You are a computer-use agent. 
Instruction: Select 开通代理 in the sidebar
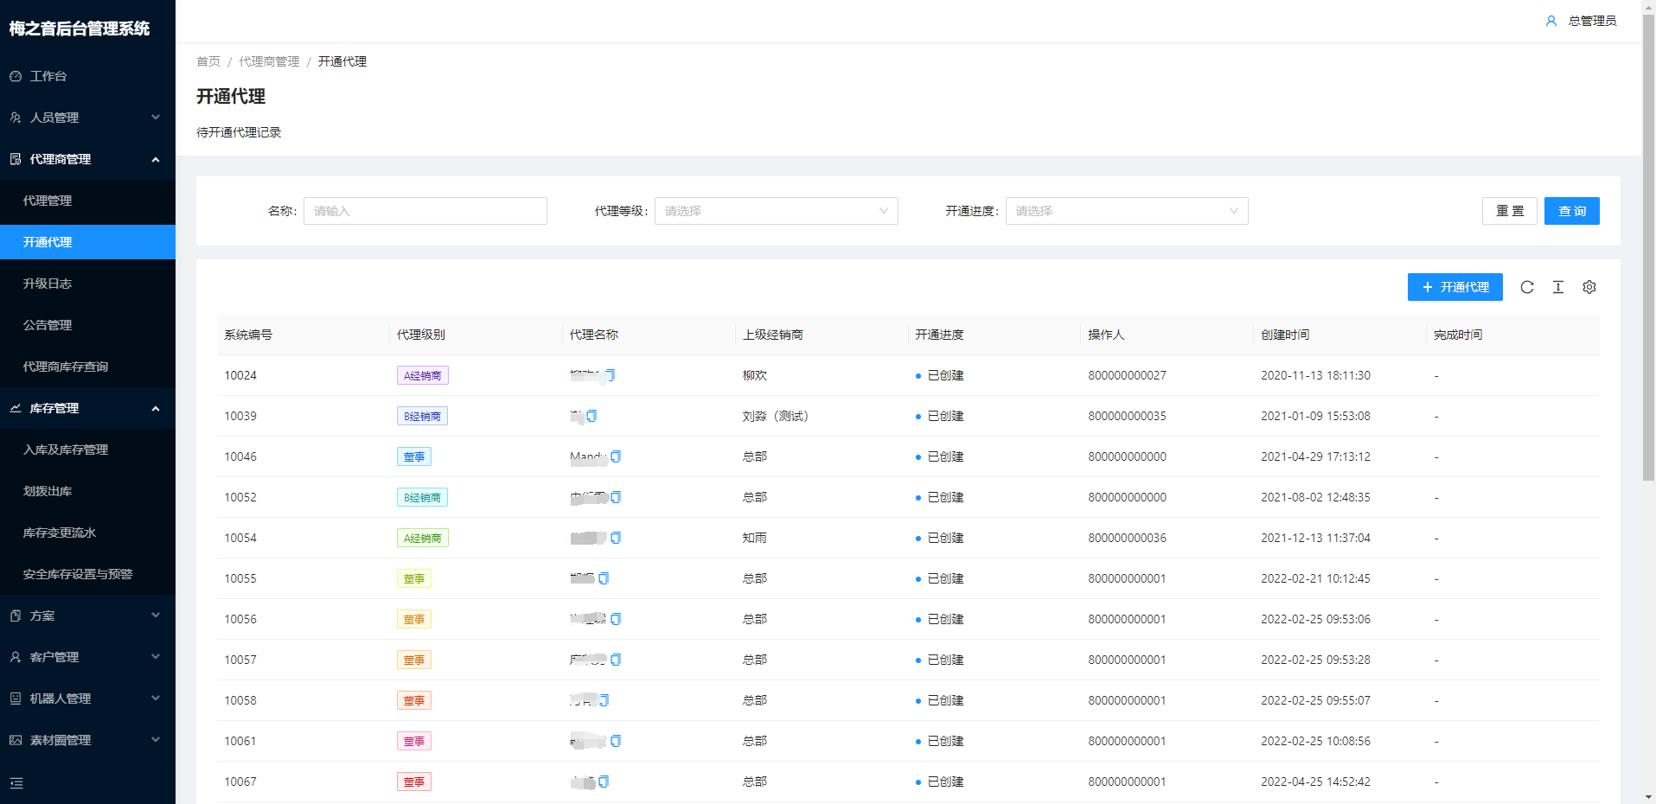[x=87, y=242]
